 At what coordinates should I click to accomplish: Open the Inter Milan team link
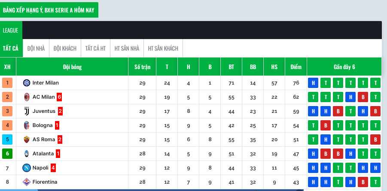pos(46,83)
